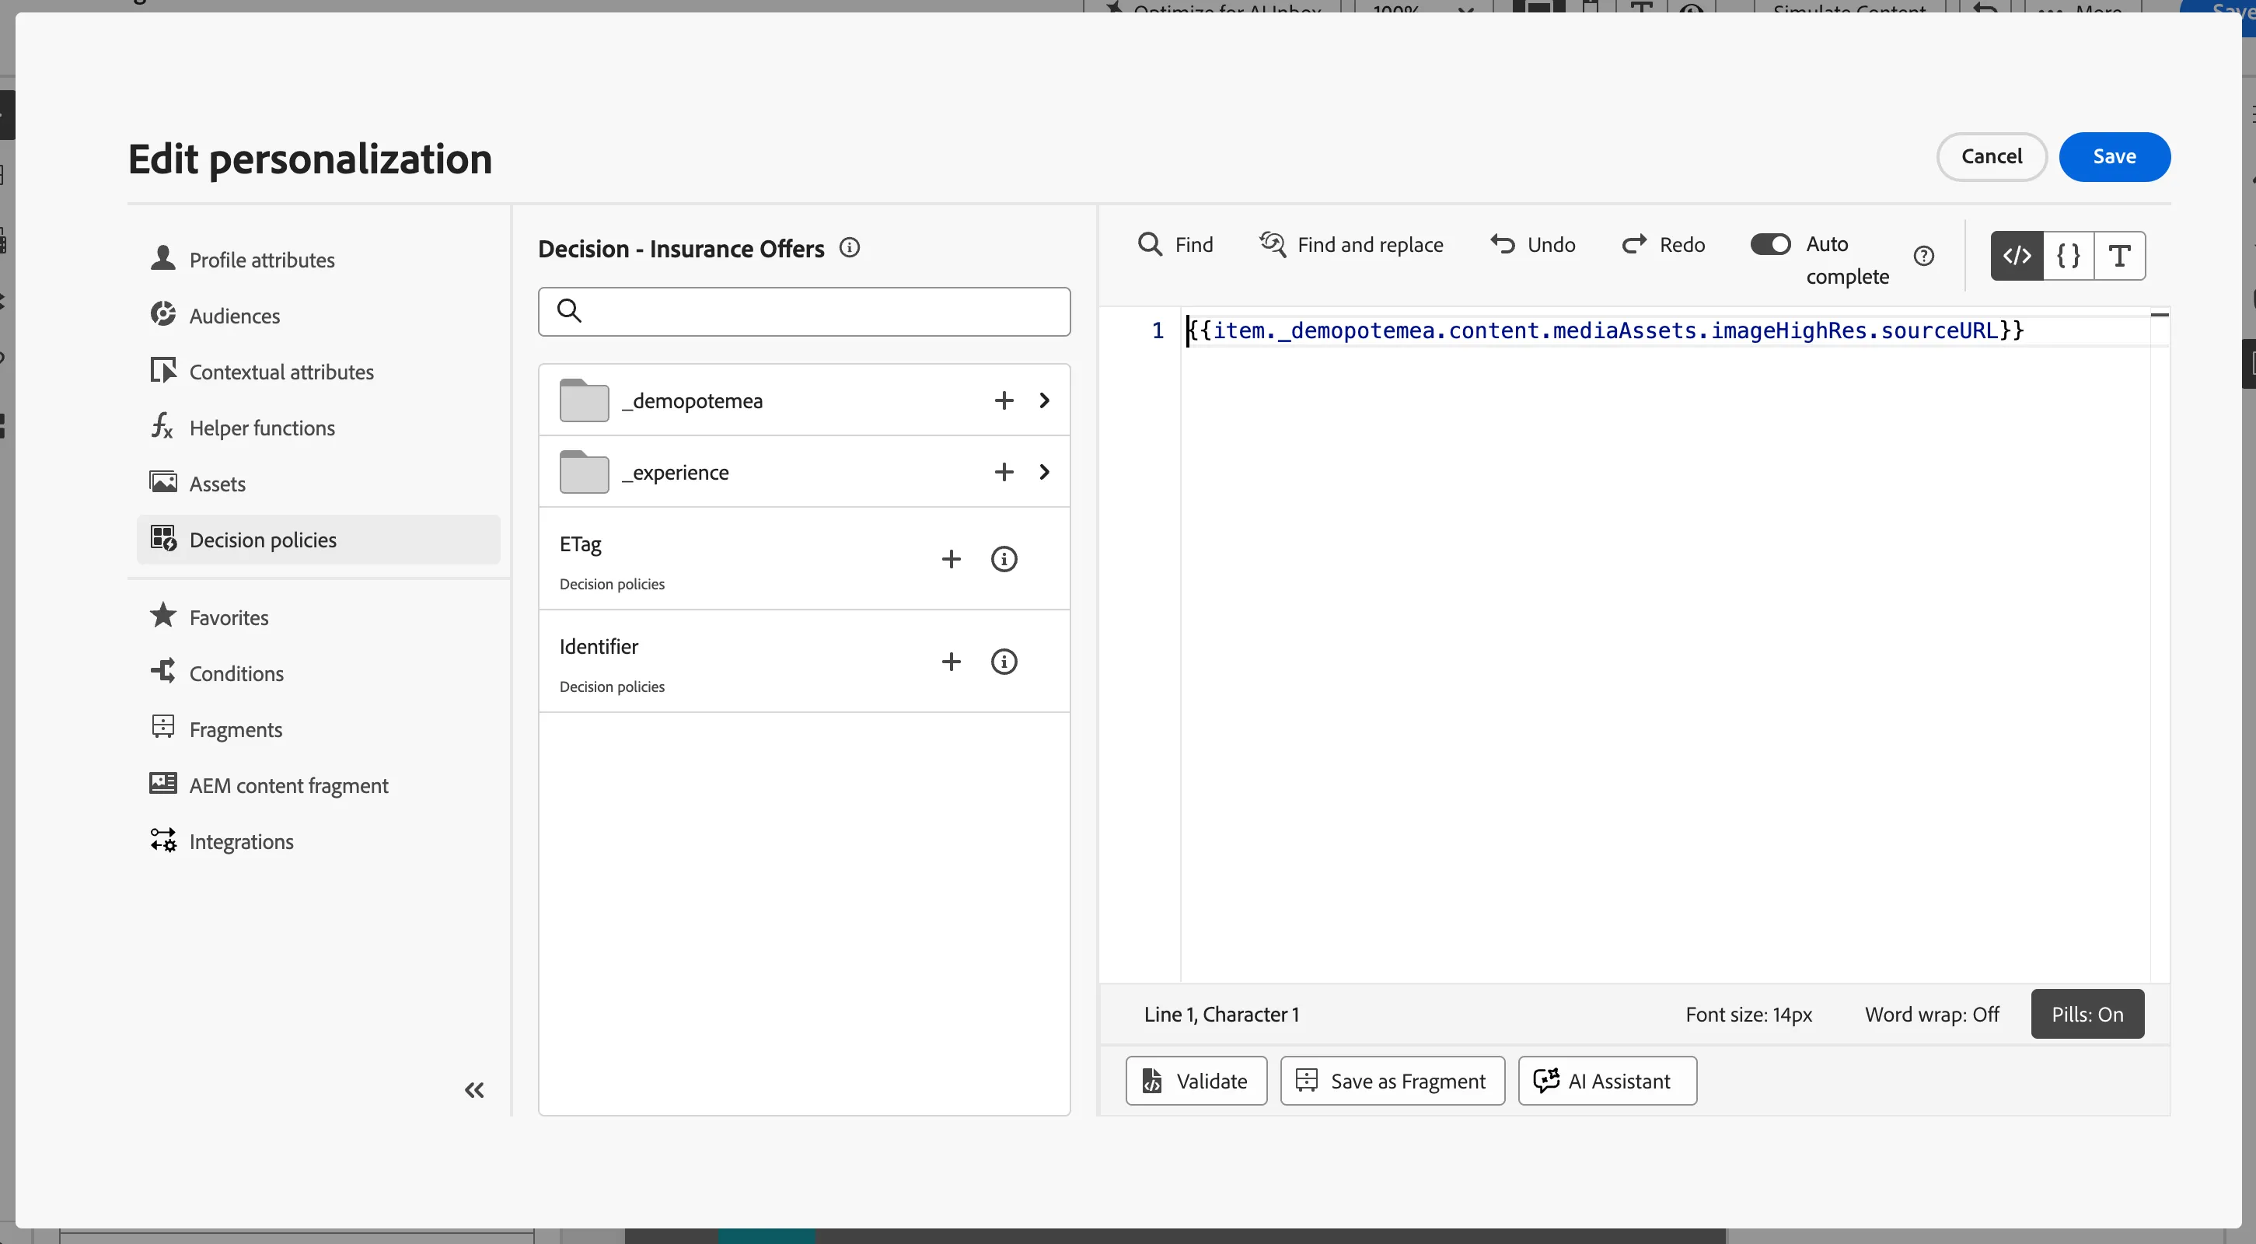The image size is (2256, 1244).
Task: Open the AI Assistant
Action: coord(1607,1081)
